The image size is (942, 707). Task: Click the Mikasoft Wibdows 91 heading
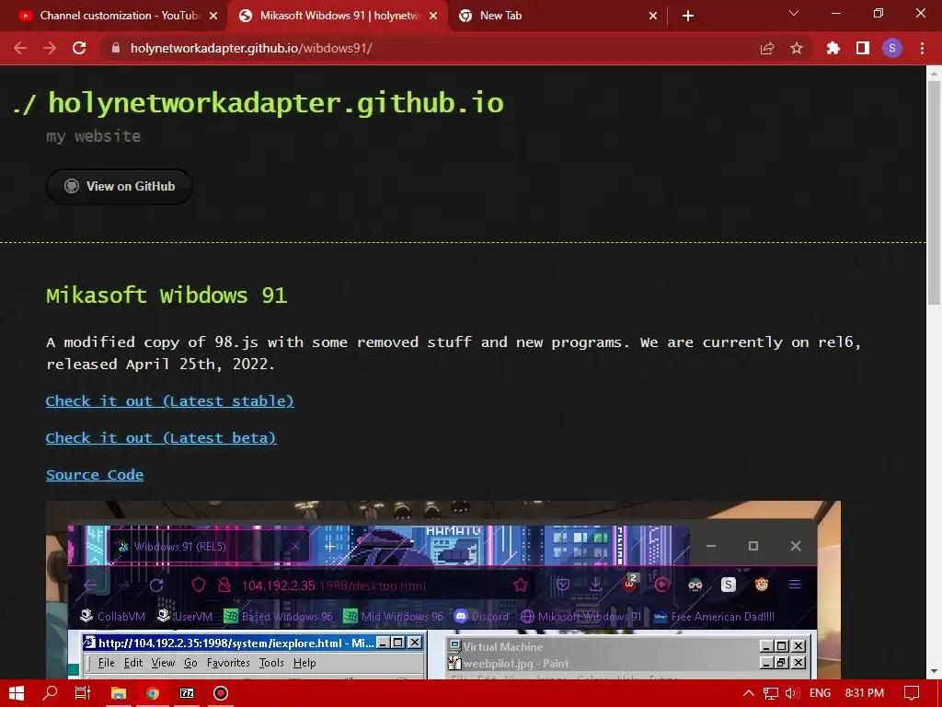167,296
